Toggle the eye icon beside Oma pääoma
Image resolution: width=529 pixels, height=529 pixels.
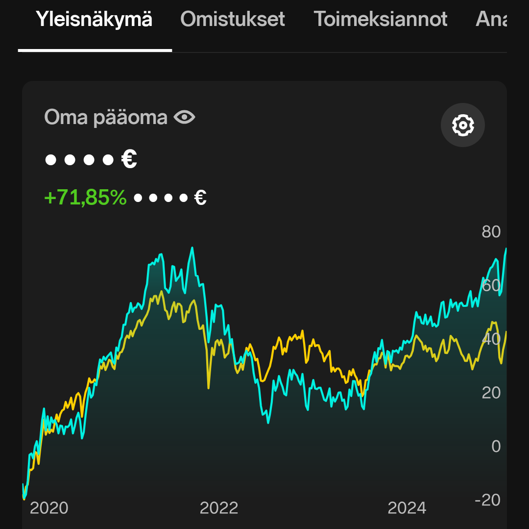(184, 118)
